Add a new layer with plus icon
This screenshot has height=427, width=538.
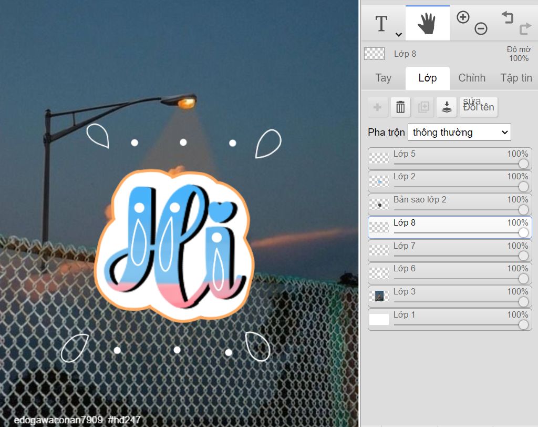[x=377, y=107]
